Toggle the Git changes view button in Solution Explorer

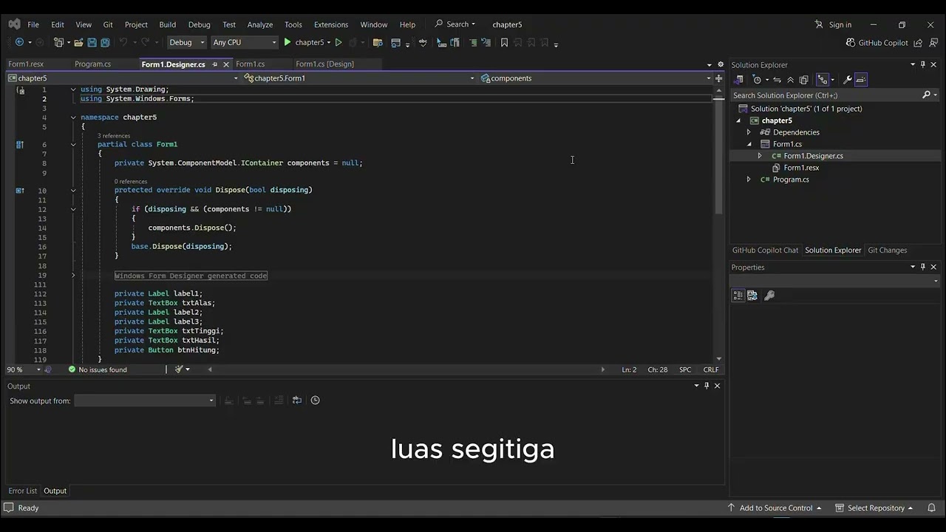823,80
